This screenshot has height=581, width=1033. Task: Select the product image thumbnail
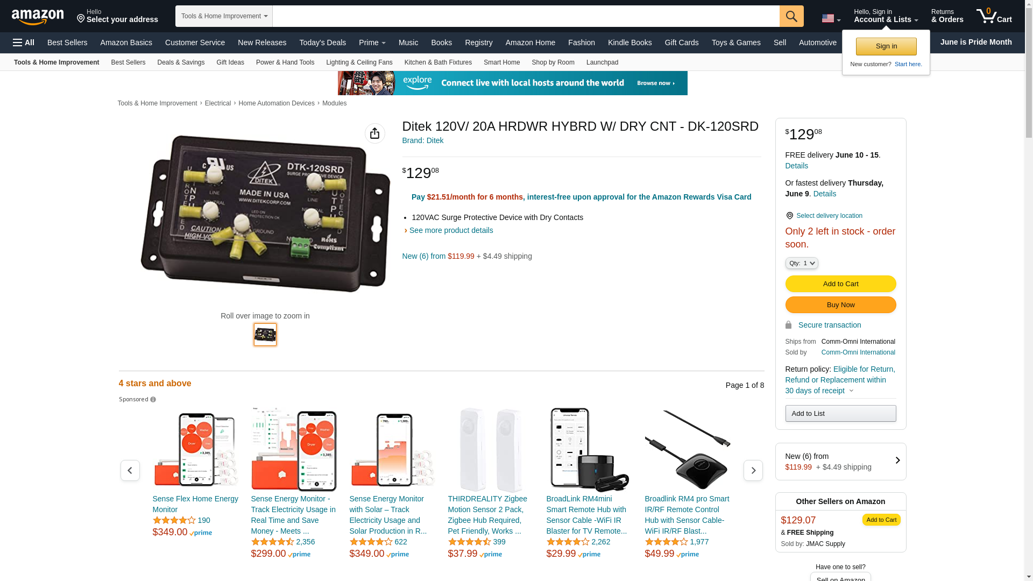point(265,335)
